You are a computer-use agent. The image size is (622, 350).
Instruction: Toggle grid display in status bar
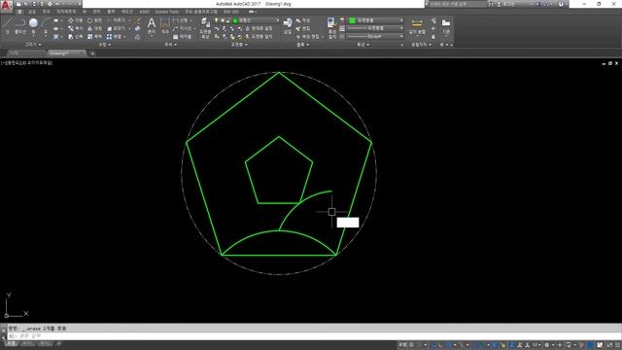click(x=411, y=345)
